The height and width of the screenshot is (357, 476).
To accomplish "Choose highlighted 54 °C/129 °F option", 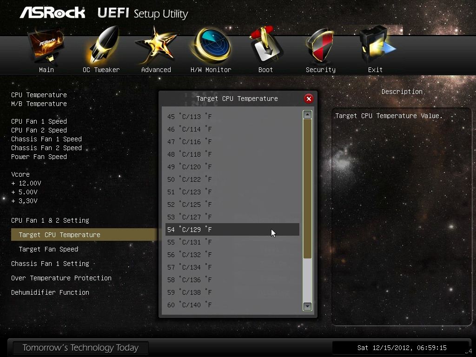I will click(232, 230).
